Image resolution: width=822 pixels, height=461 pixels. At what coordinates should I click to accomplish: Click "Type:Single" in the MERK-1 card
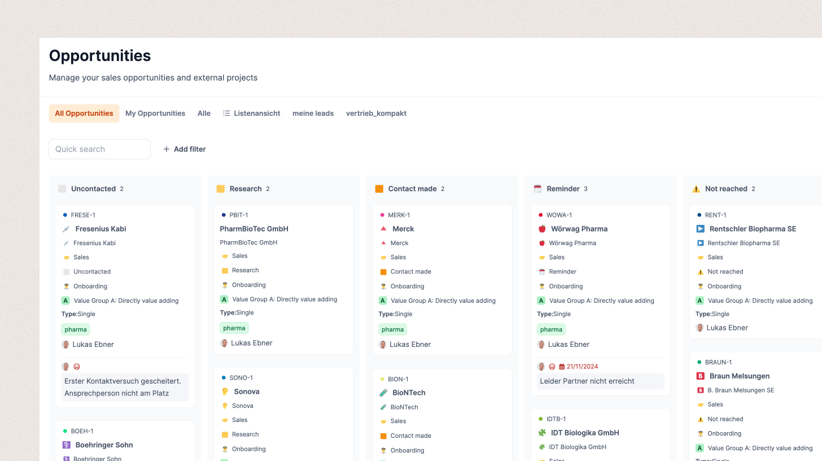(x=395, y=314)
